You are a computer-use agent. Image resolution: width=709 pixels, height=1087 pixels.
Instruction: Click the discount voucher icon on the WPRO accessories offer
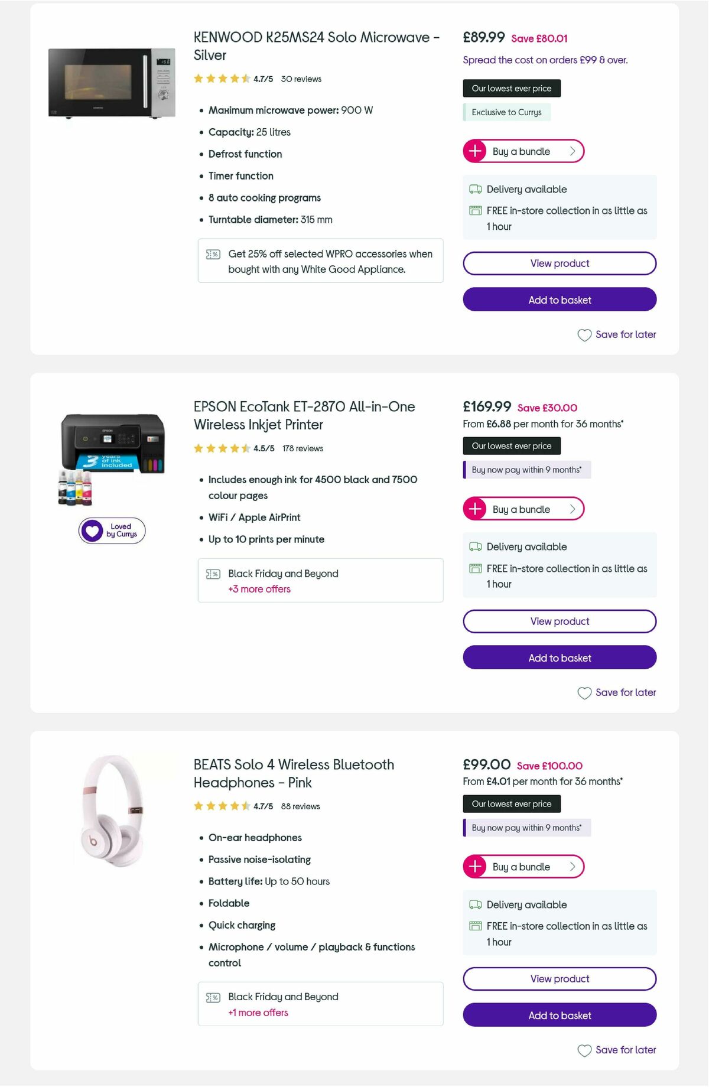tap(212, 254)
